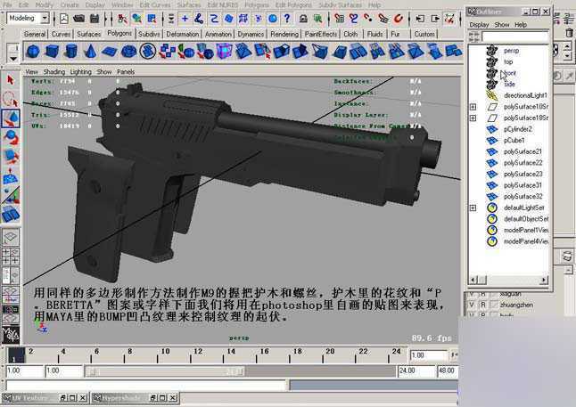Image resolution: width=576 pixels, height=407 pixels.
Task: Enable snap to grids icon
Action: pyautogui.click(x=340, y=18)
